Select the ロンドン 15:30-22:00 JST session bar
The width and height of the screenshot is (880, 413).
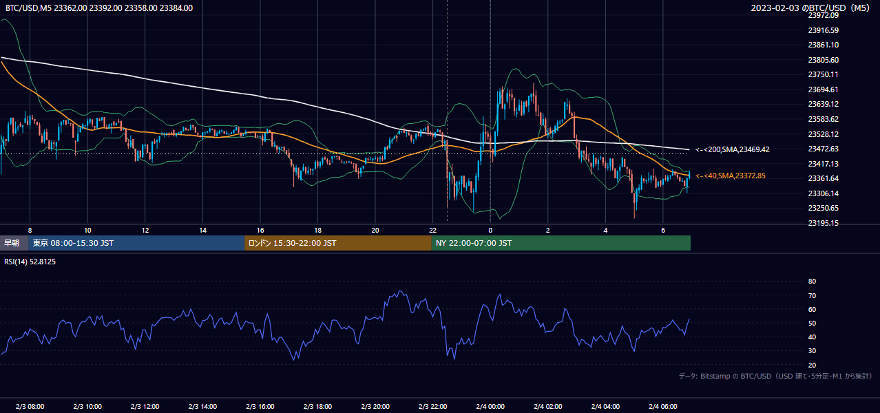tap(338, 243)
